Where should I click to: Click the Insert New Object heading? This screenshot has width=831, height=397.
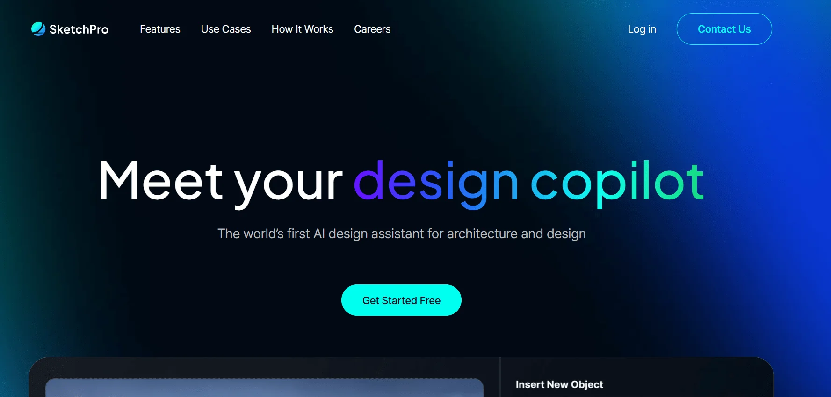tap(559, 384)
